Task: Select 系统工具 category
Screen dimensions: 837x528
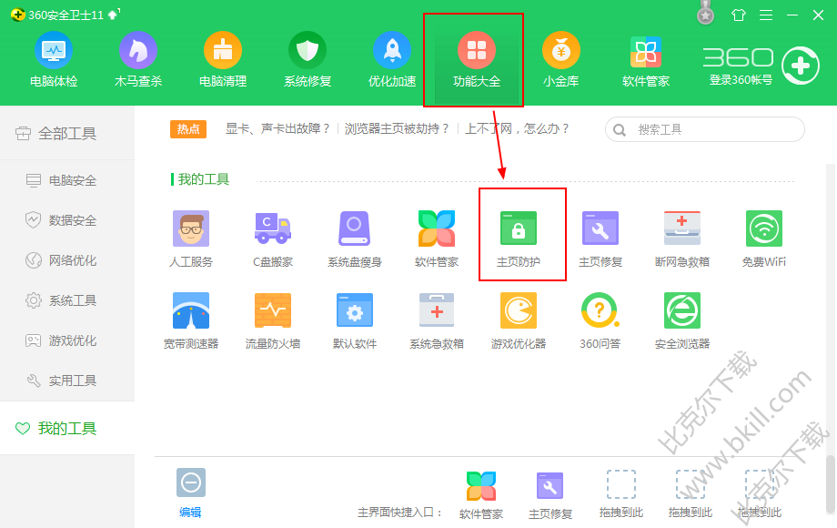Action: click(67, 300)
